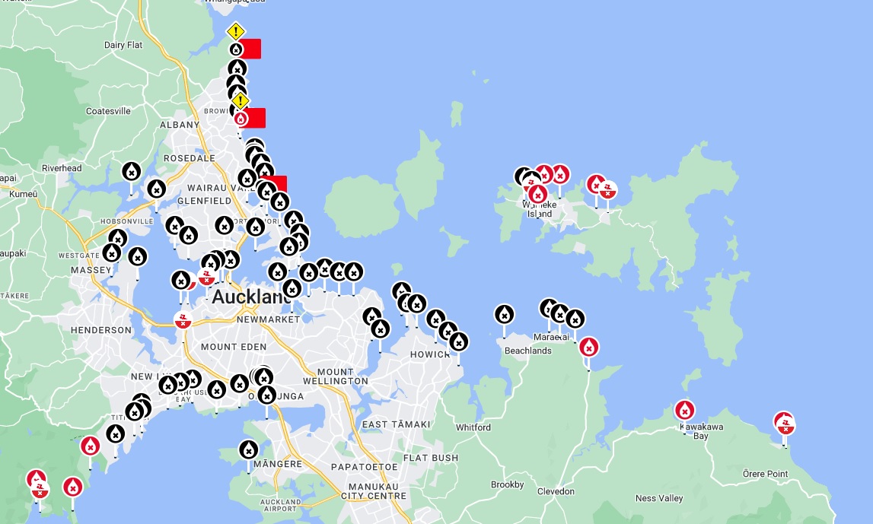Select the Auckland Airport label
The width and height of the screenshot is (873, 524).
280,505
